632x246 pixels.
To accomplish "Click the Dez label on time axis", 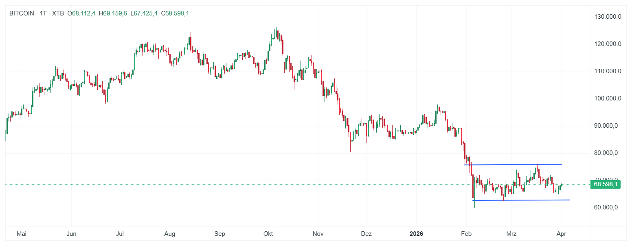I will click(366, 234).
